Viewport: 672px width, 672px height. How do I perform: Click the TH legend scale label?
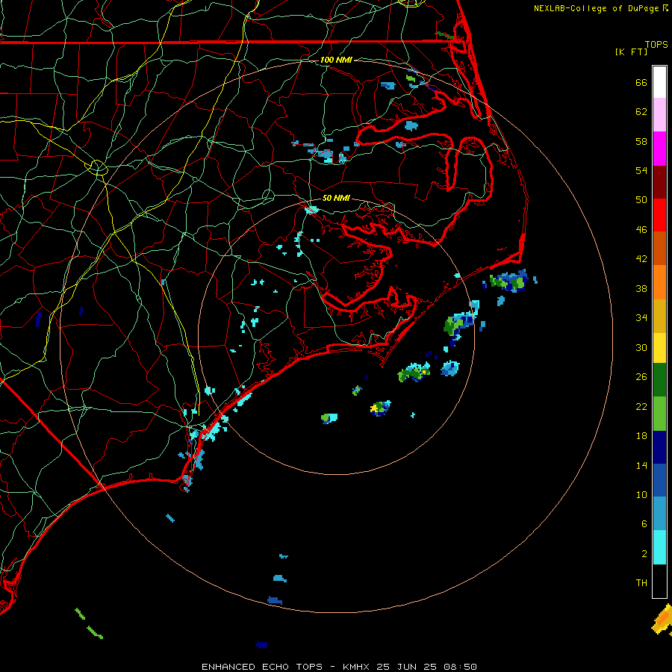point(641,583)
